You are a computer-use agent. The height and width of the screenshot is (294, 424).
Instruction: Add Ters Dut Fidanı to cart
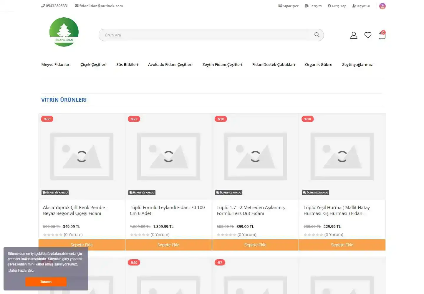point(255,245)
